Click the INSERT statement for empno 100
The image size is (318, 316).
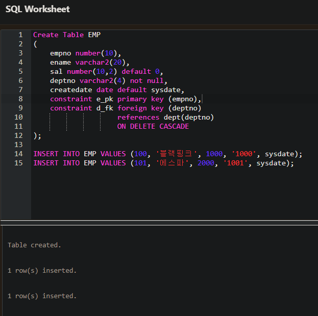click(x=168, y=154)
